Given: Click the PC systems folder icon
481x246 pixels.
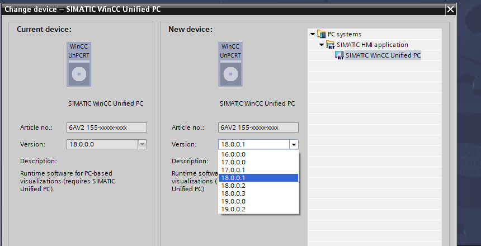Looking at the screenshot, I should [x=321, y=34].
